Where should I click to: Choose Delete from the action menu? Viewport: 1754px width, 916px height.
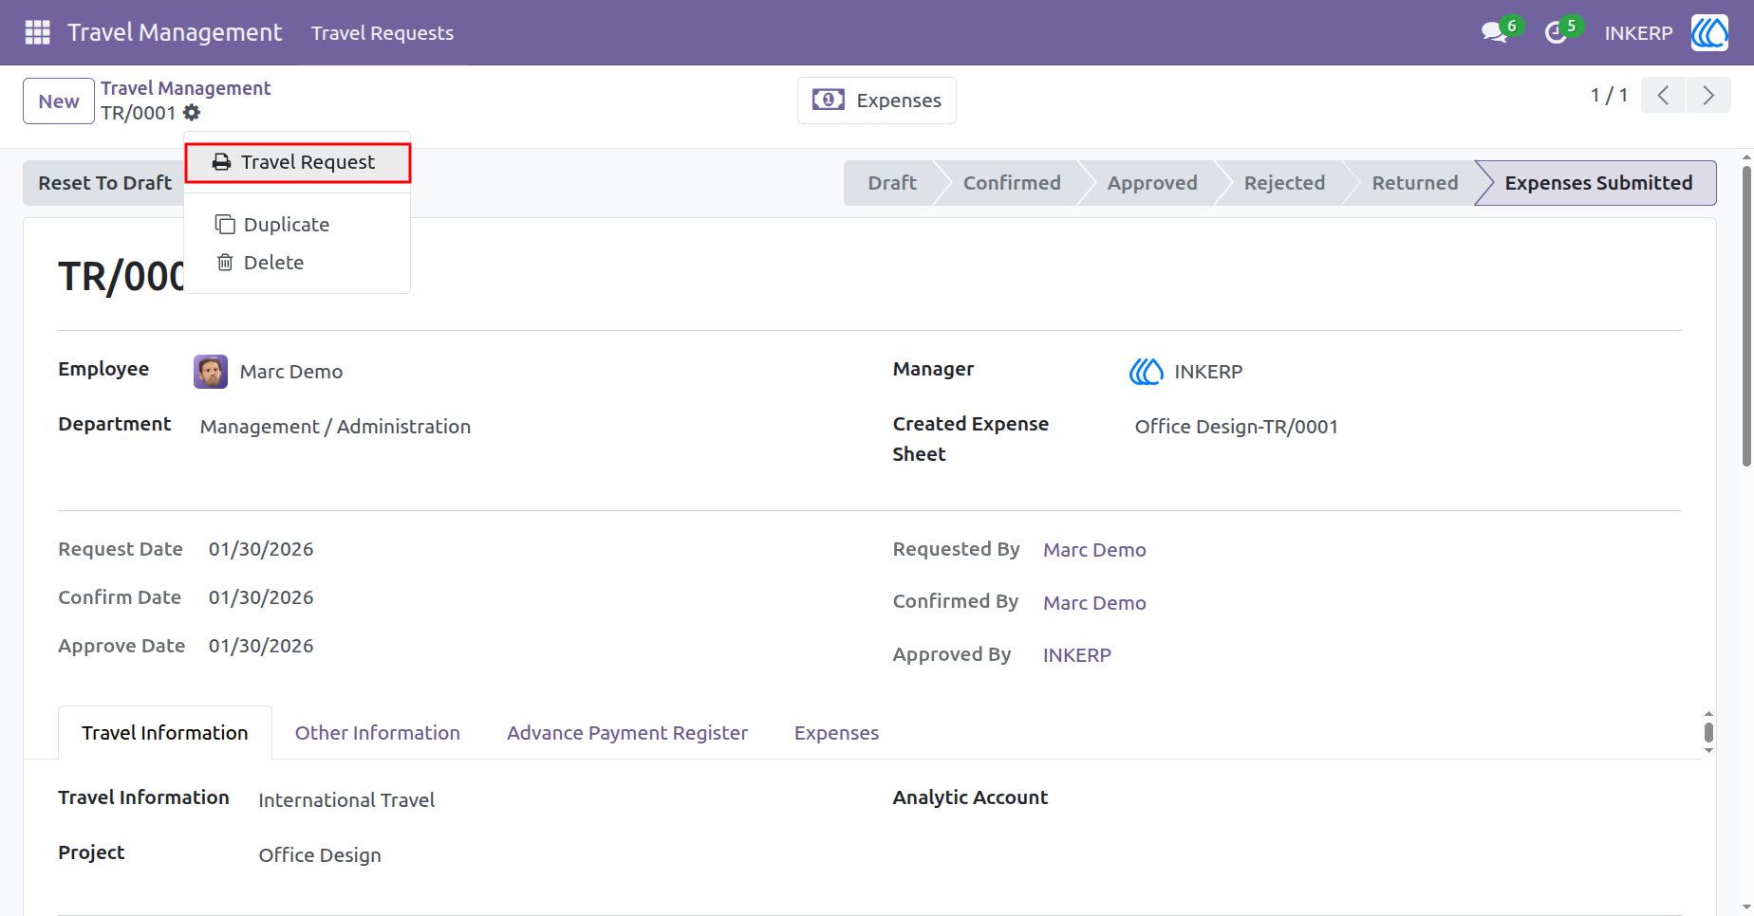pos(297,262)
